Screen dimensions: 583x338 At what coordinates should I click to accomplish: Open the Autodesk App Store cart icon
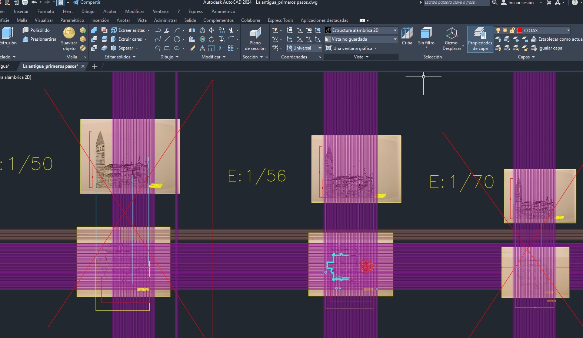[549, 3]
